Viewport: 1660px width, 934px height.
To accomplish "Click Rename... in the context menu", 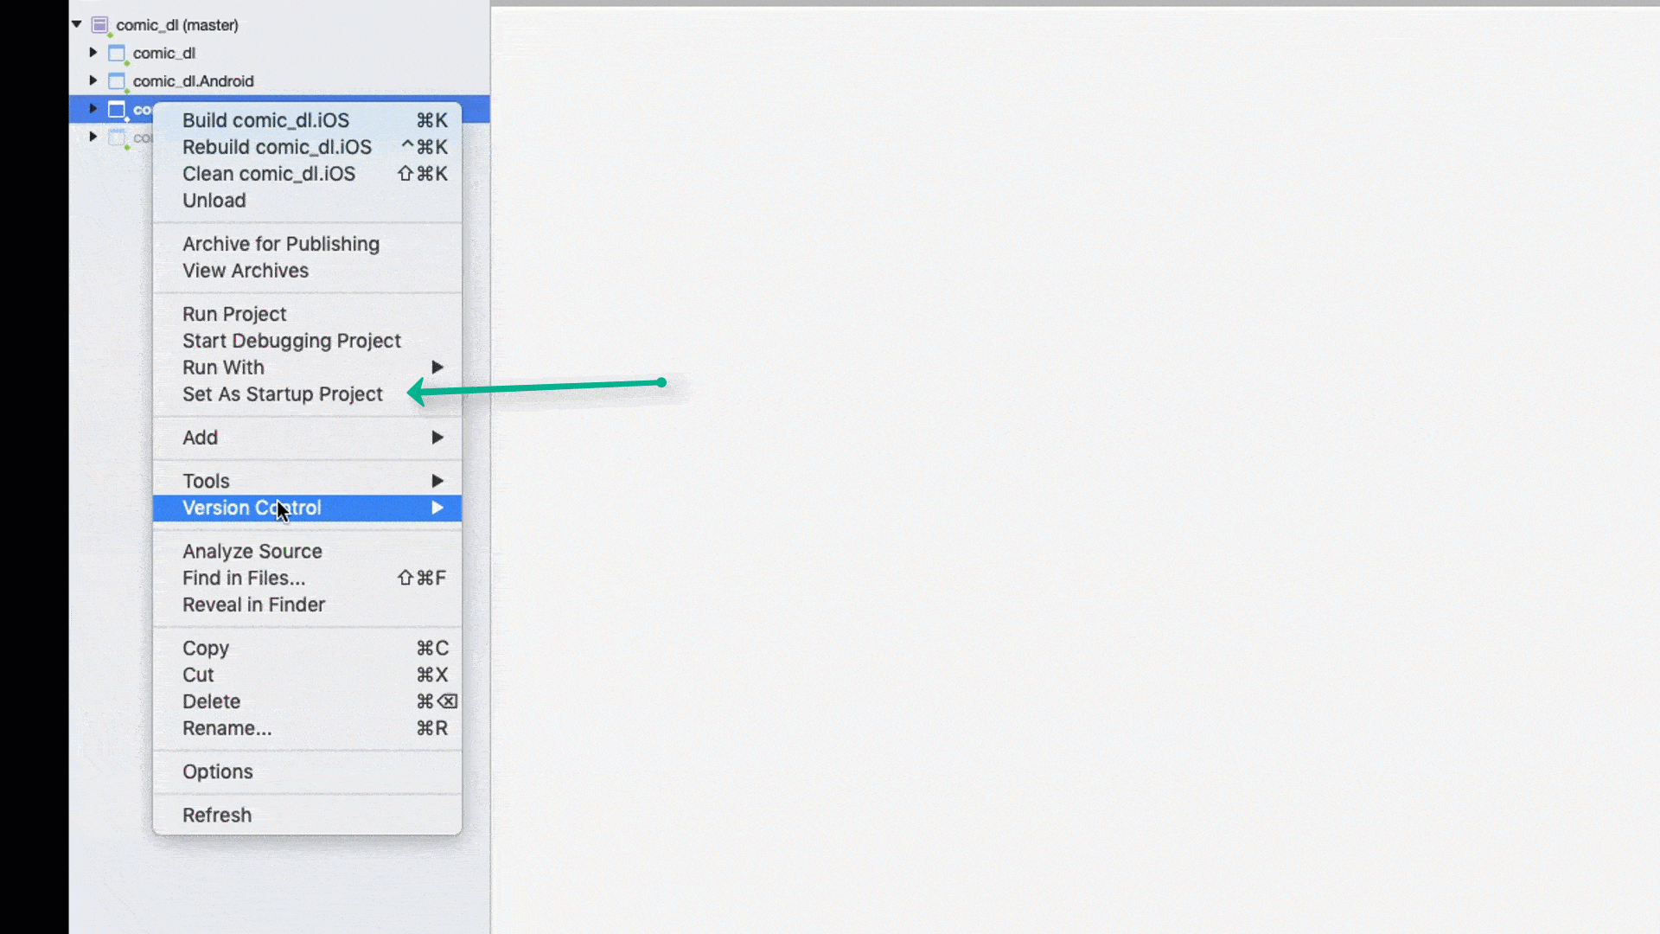I will click(227, 728).
